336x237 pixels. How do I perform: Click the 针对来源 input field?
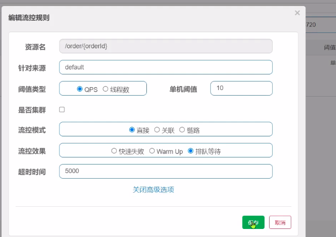(x=165, y=67)
